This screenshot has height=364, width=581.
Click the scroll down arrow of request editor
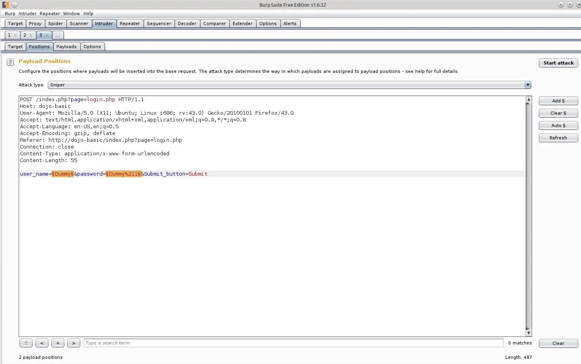click(x=529, y=333)
